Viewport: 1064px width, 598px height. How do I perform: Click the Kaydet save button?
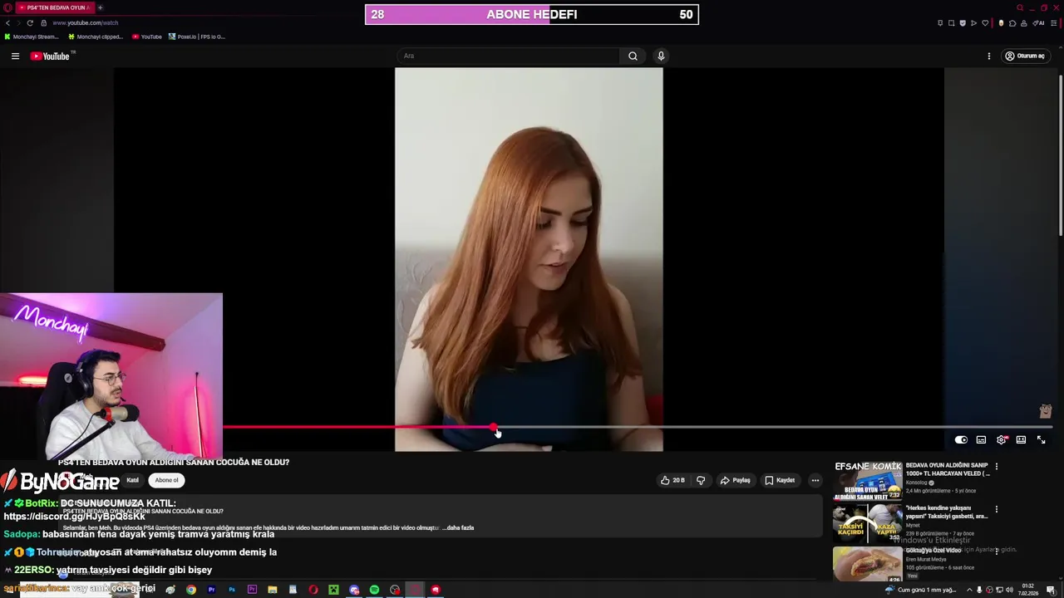780,480
